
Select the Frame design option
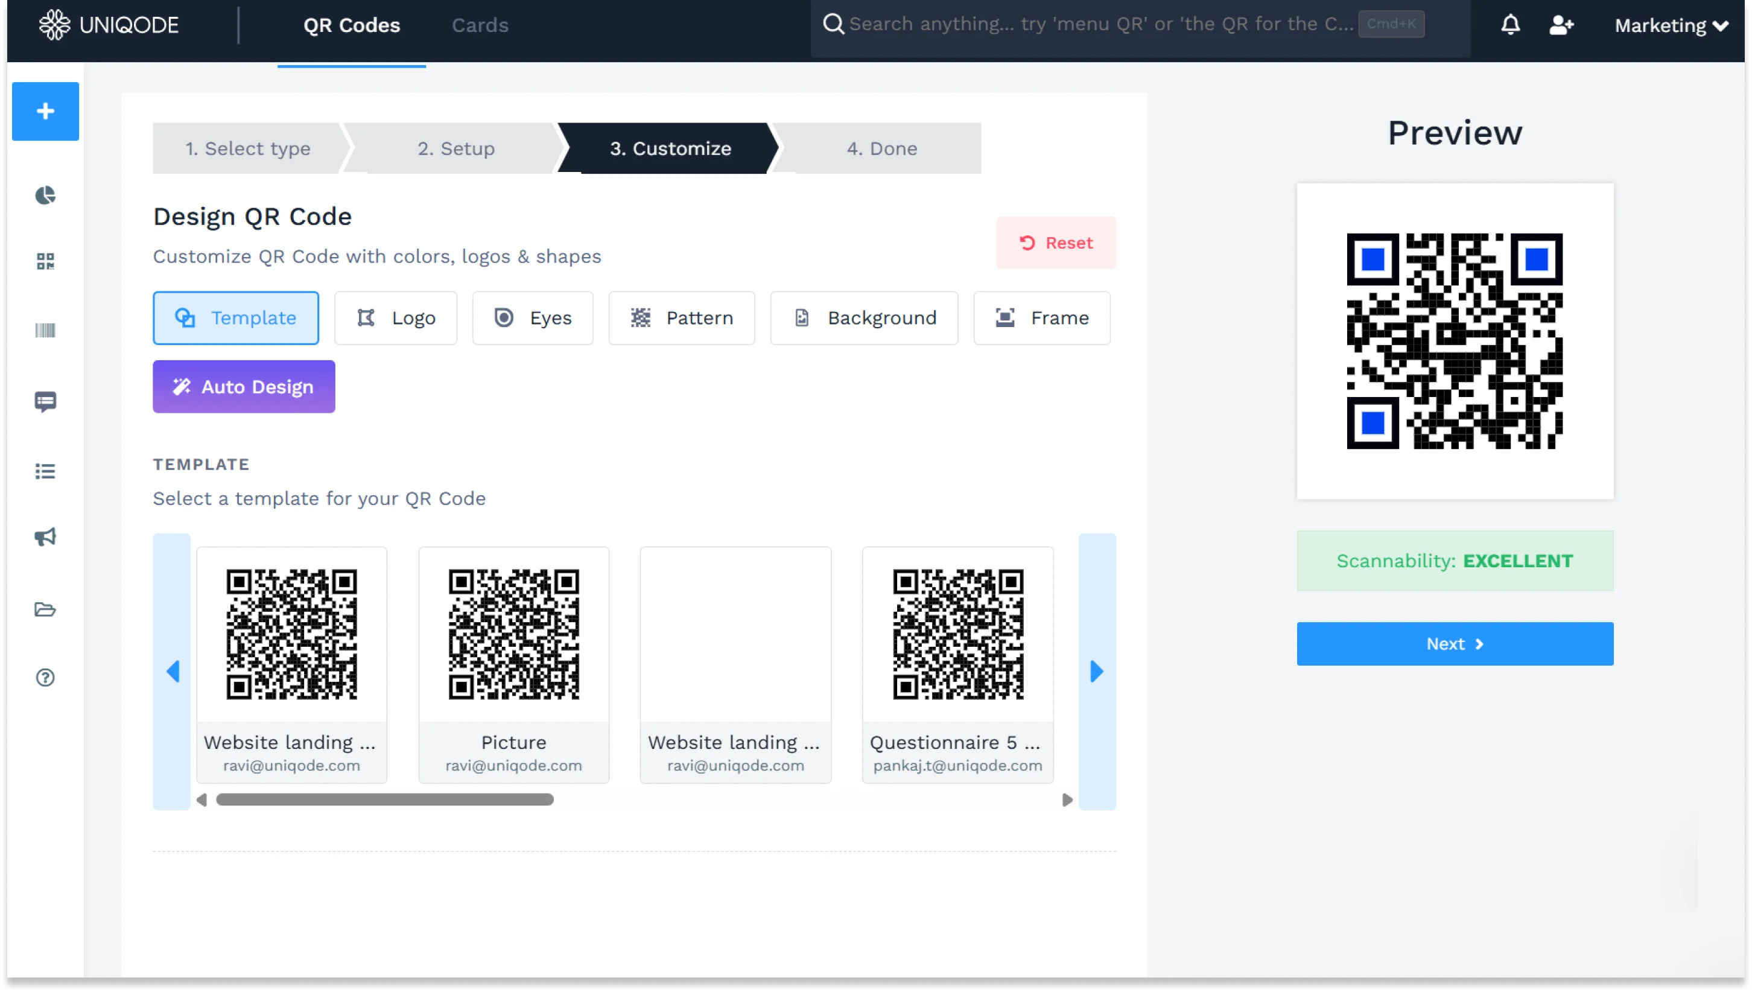point(1041,317)
